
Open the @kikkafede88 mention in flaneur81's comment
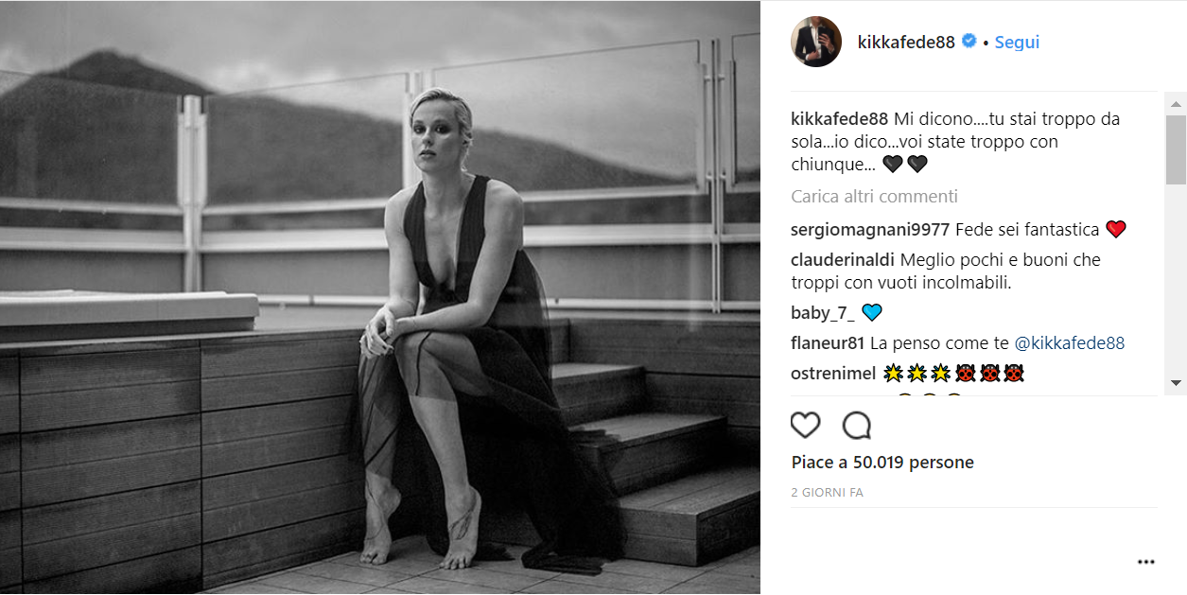click(x=1069, y=343)
